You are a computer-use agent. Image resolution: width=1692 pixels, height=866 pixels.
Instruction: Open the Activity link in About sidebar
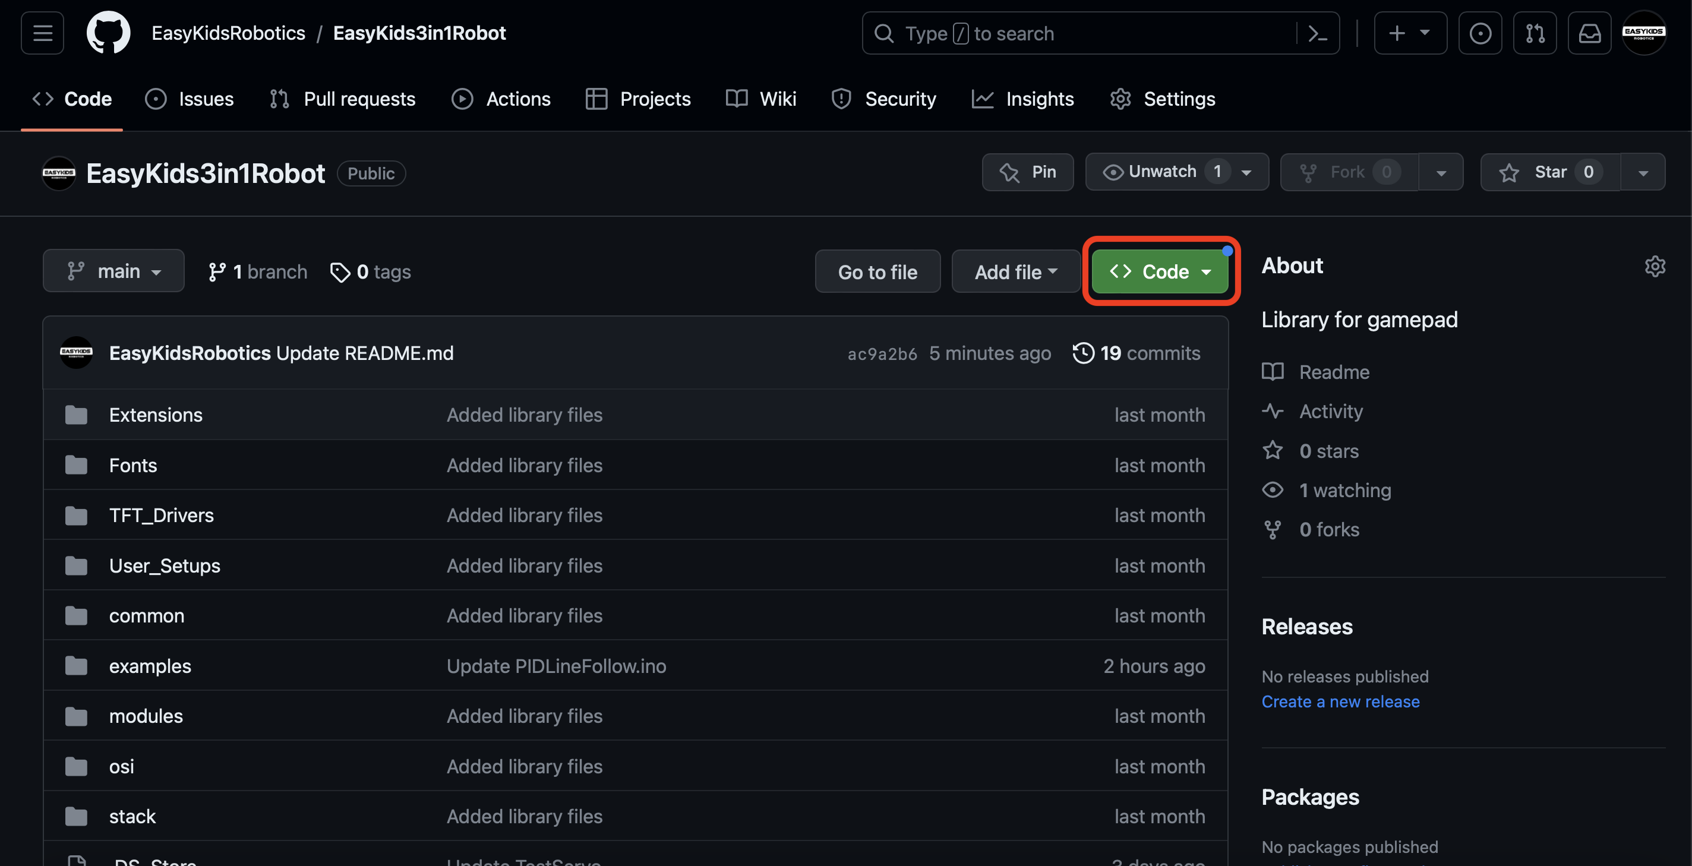tap(1312, 412)
